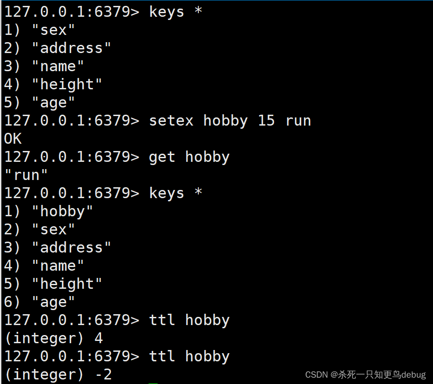Click the "(integer) 4" result

coord(53,338)
